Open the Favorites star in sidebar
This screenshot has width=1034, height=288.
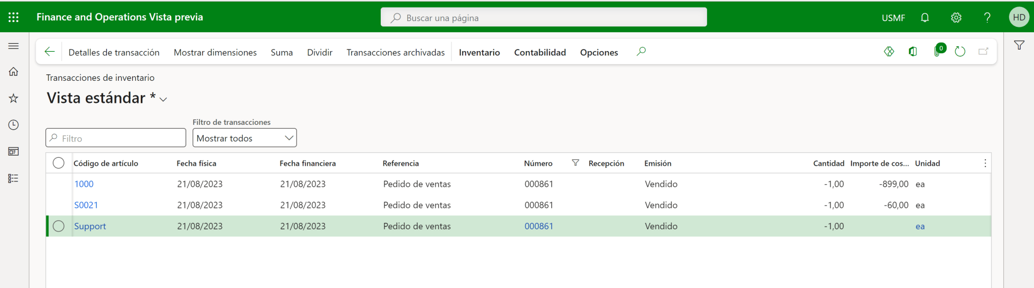pyautogui.click(x=13, y=98)
